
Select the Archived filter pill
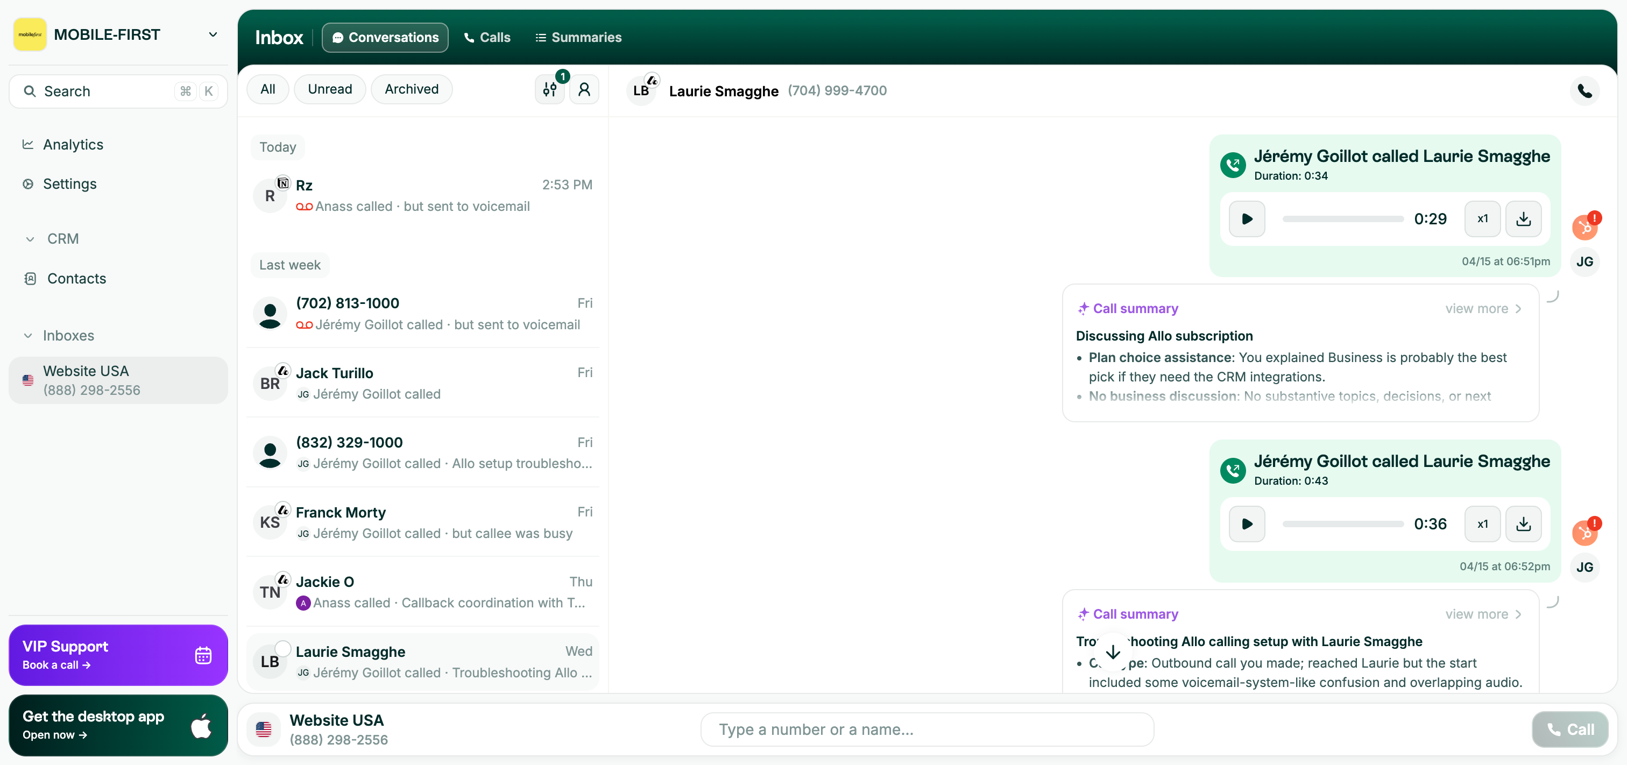coord(411,89)
